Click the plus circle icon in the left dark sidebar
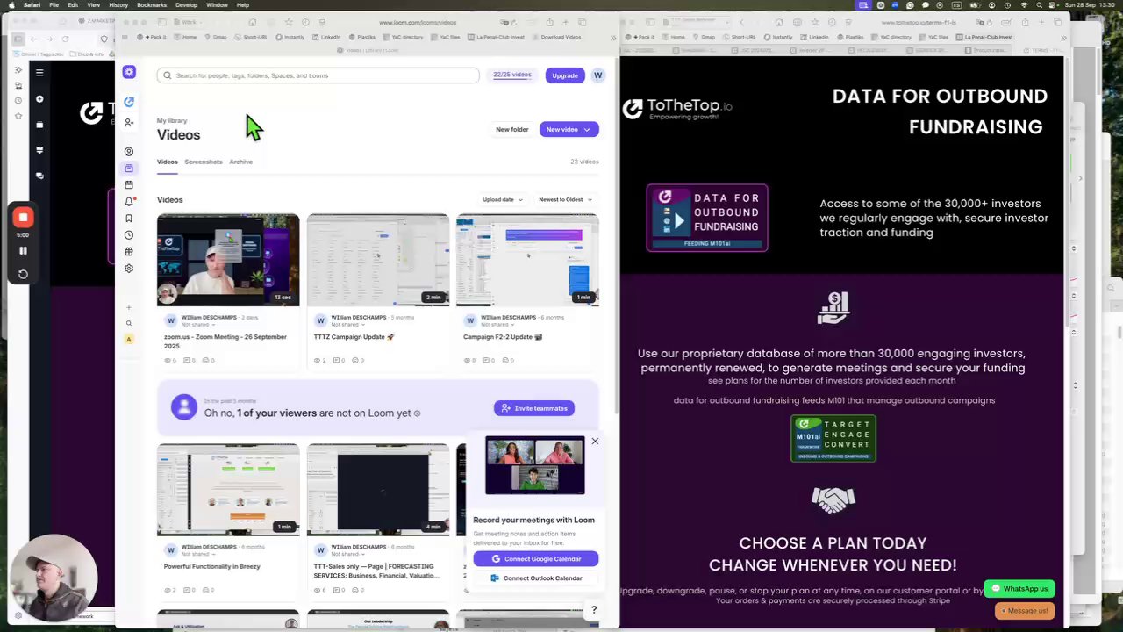Screen dimensions: 1123x632 [x=39, y=99]
